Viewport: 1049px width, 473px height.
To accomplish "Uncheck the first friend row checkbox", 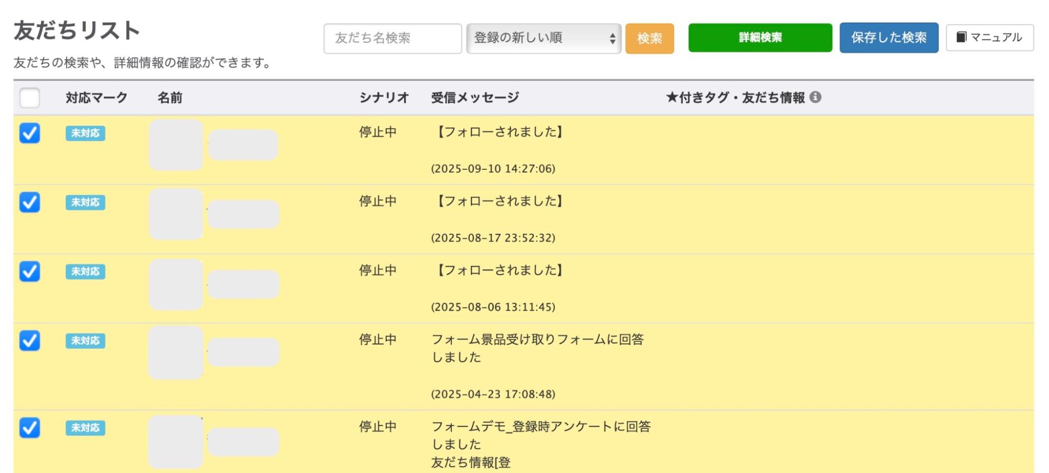I will coord(29,135).
